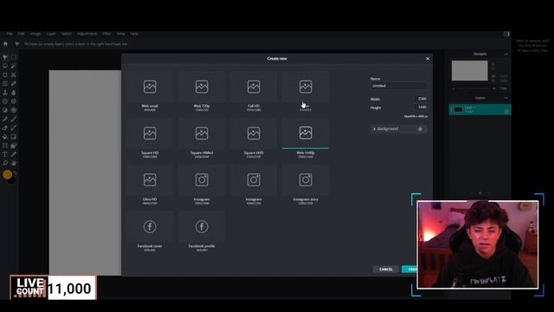The height and width of the screenshot is (312, 554).
Task: Select the Cutout scissors tool
Action: click(x=14, y=75)
